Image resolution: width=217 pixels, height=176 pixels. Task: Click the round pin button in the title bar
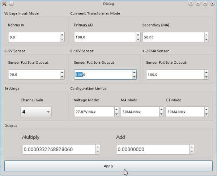point(11,4)
